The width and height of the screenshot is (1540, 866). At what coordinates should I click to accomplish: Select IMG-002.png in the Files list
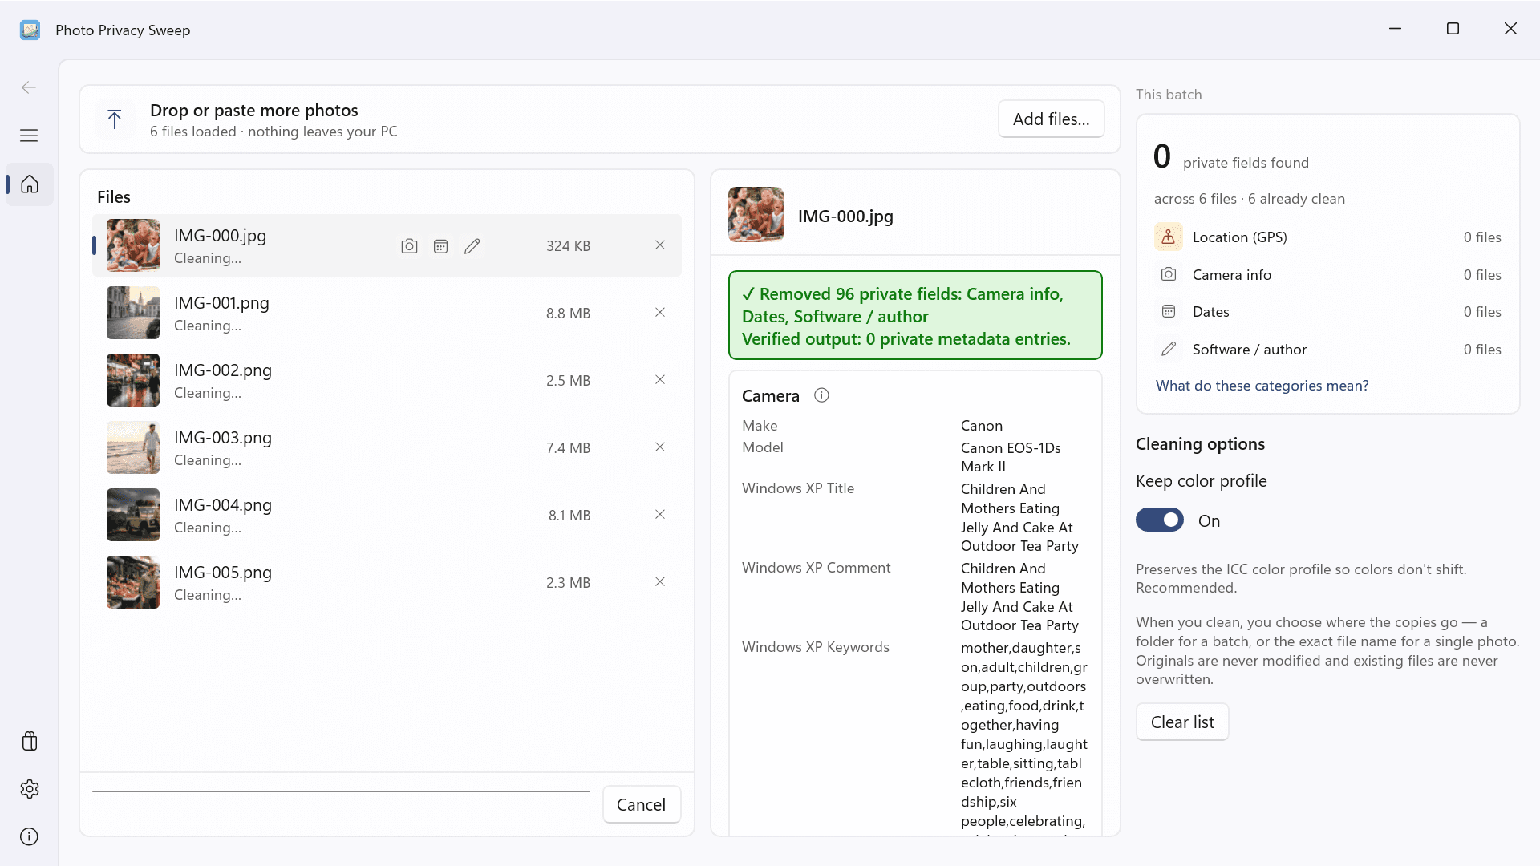[x=387, y=380]
